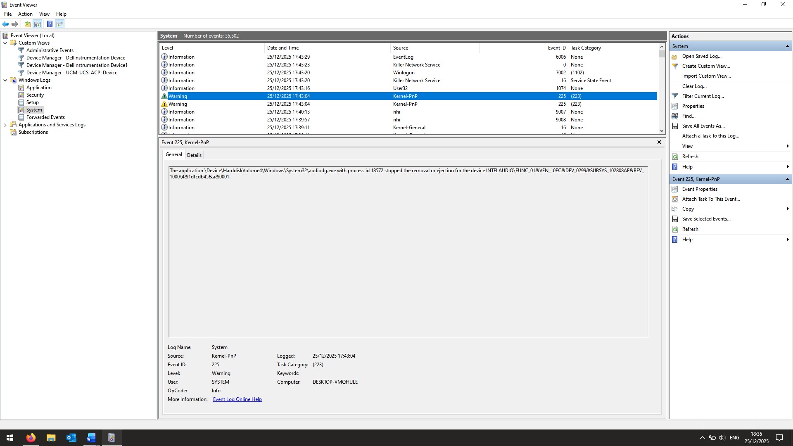Open the Event Log Online Help link

(237, 399)
